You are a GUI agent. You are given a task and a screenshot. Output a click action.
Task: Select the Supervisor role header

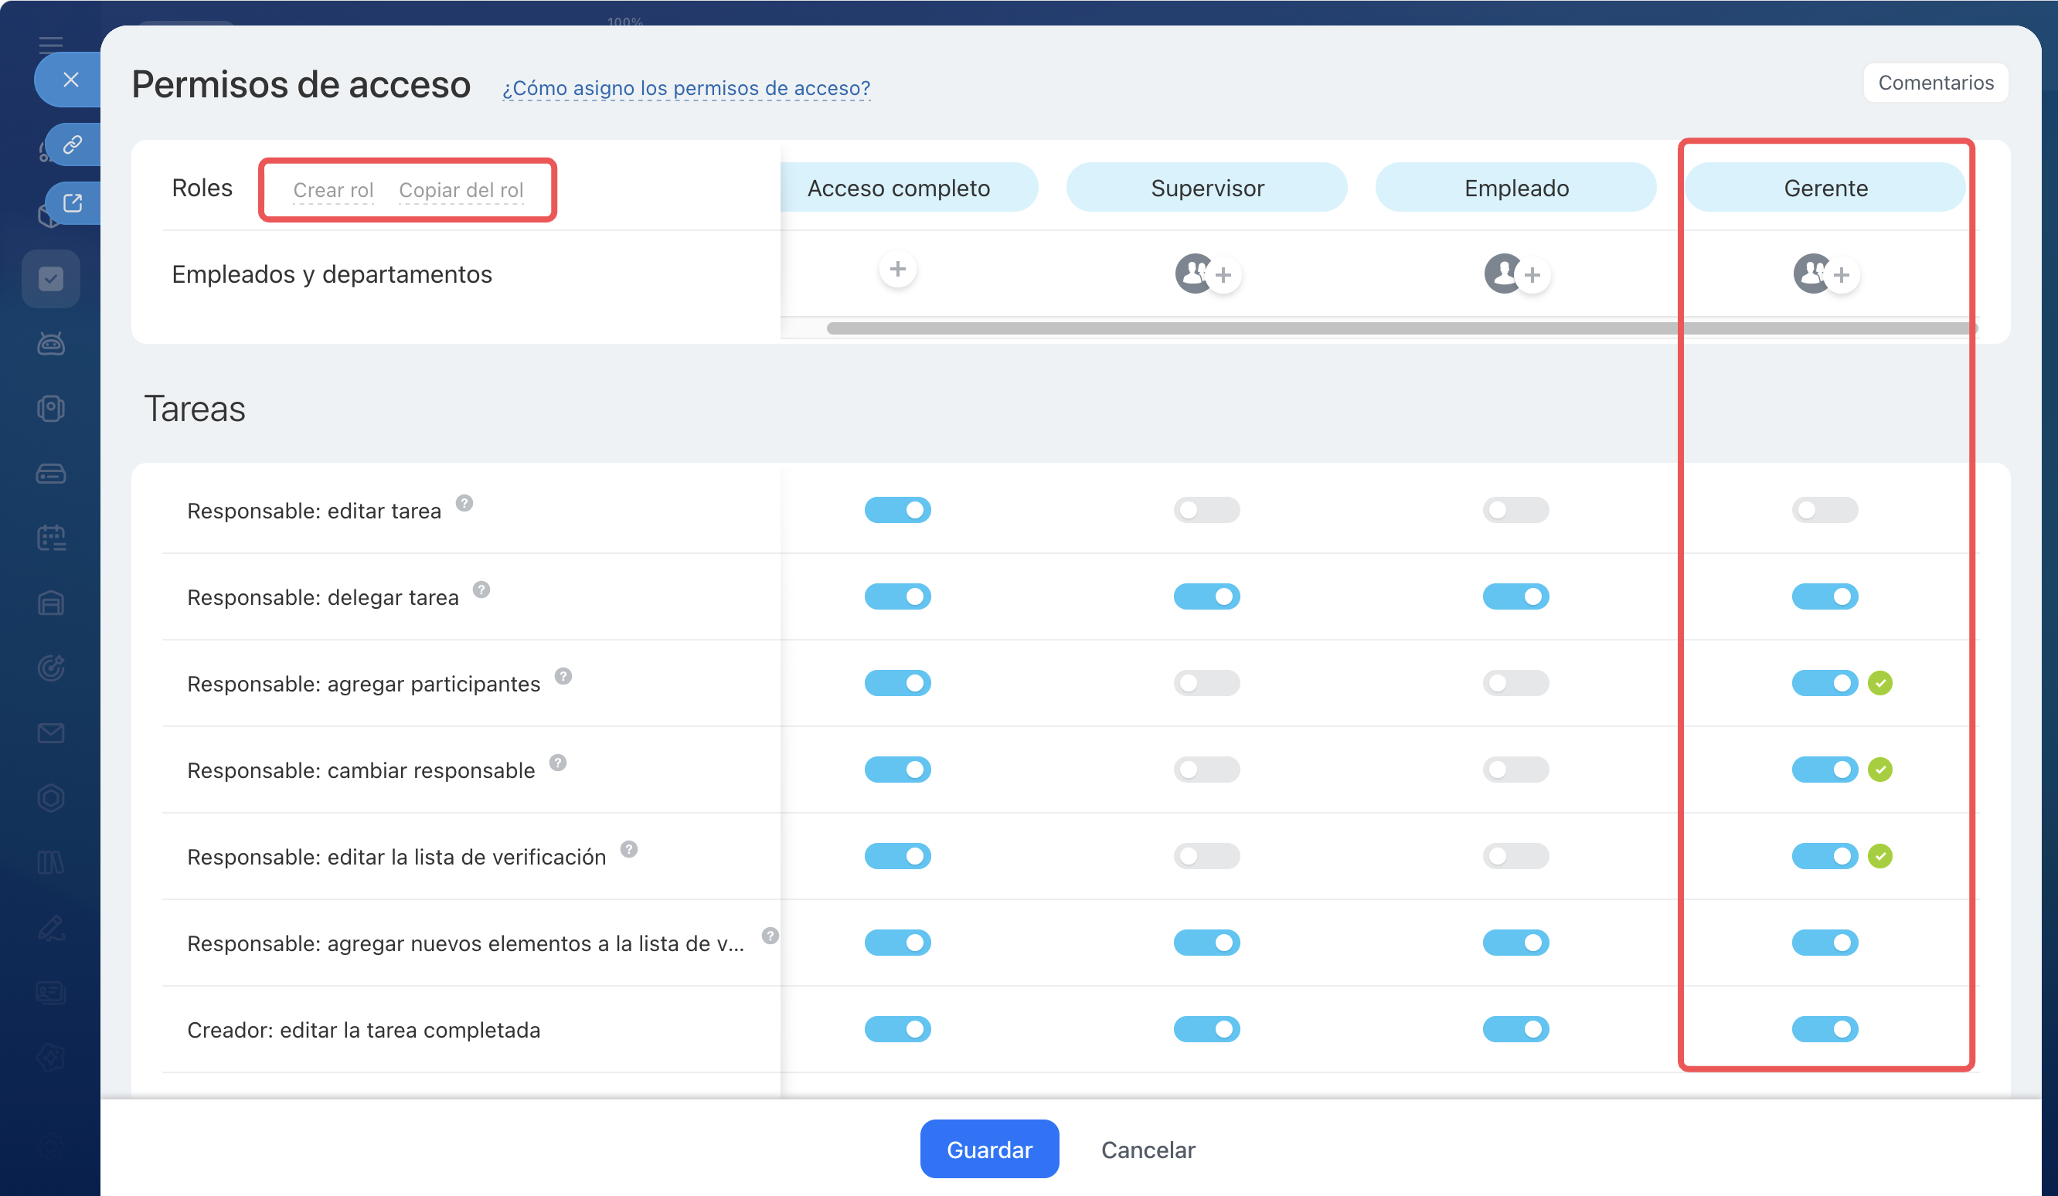1207,188
